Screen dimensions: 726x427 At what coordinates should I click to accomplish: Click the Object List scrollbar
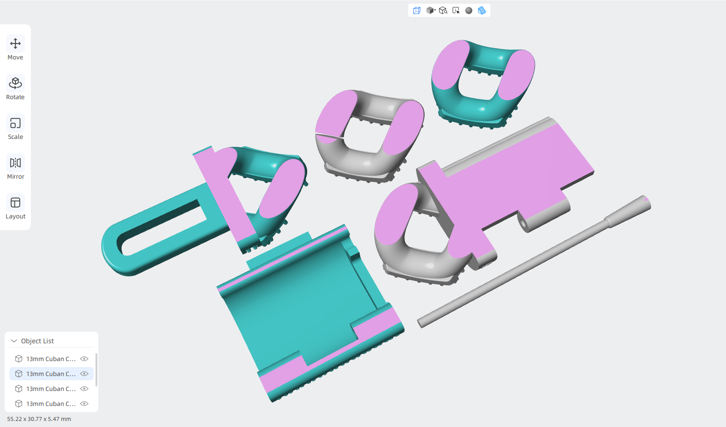pyautogui.click(x=96, y=370)
